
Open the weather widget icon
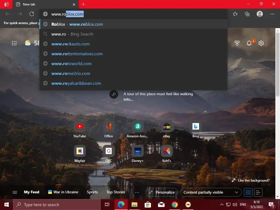pyautogui.click(x=28, y=43)
